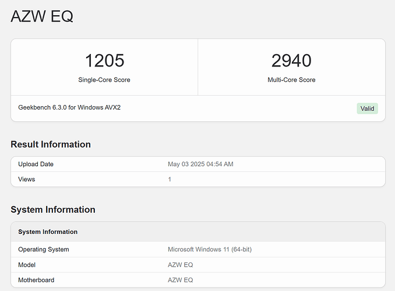This screenshot has width=395, height=291.
Task: Click the AZW EQ value in Model row
Action: [x=180, y=265]
